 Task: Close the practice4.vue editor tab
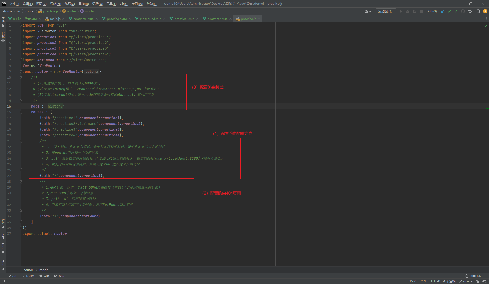point(231,19)
